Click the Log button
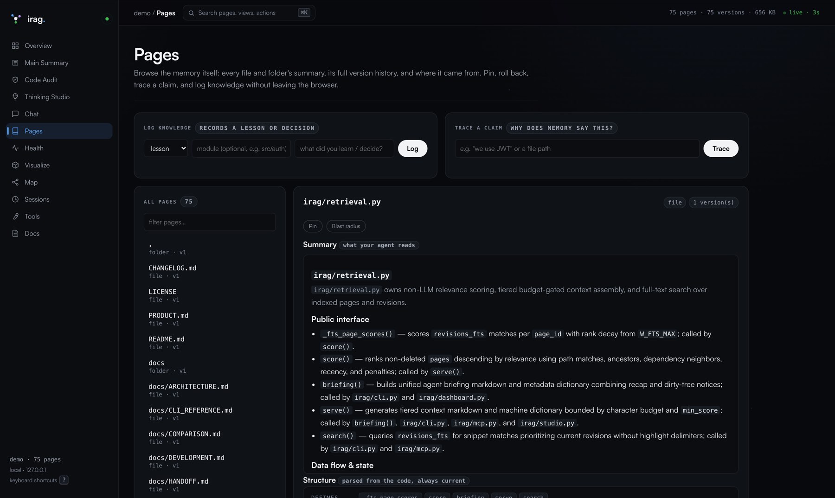The height and width of the screenshot is (498, 835). pos(412,148)
